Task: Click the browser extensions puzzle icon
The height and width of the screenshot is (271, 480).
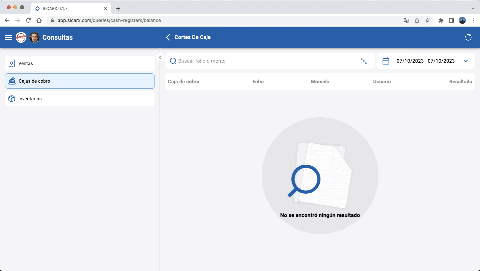Action: point(441,20)
